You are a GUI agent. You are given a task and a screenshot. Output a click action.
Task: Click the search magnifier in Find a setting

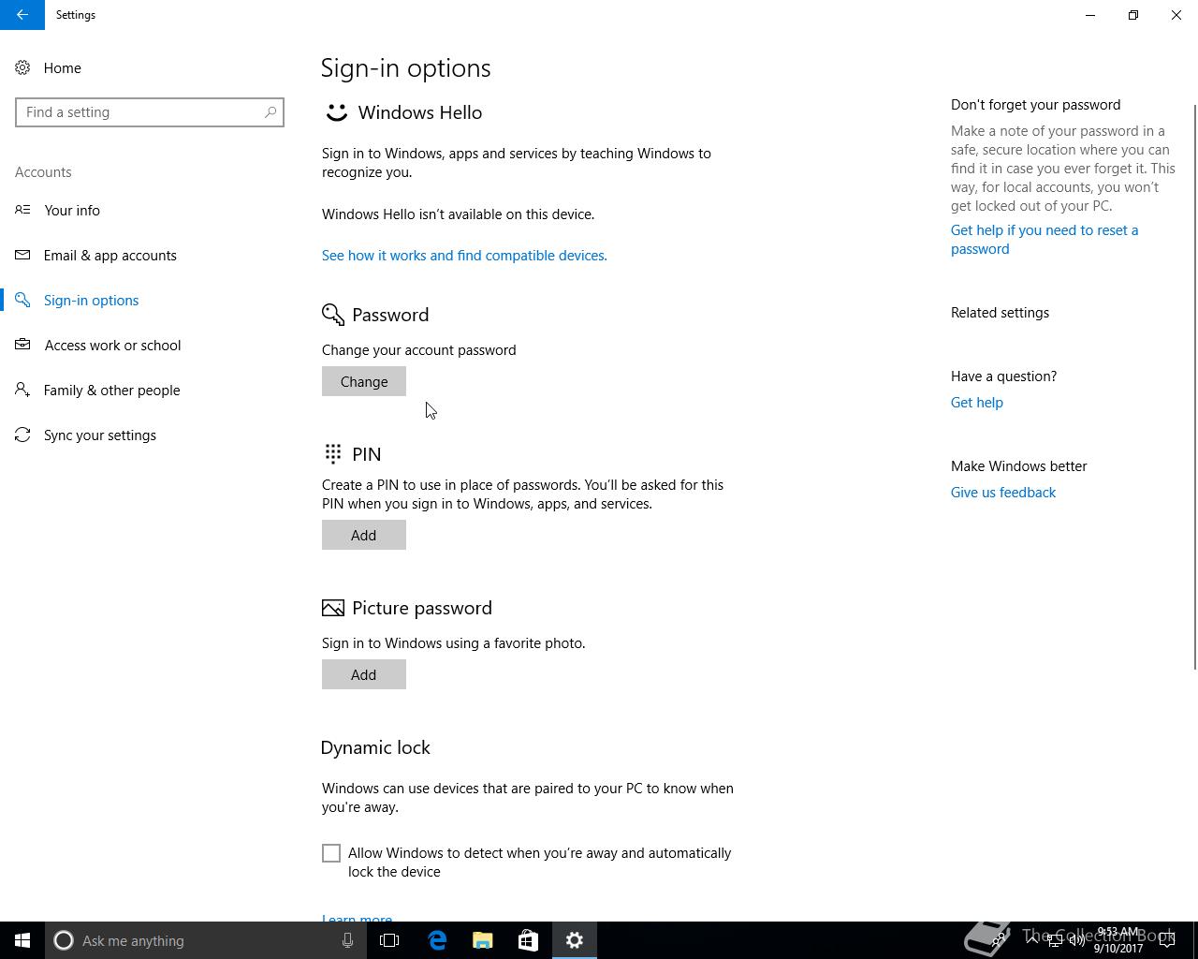(270, 112)
